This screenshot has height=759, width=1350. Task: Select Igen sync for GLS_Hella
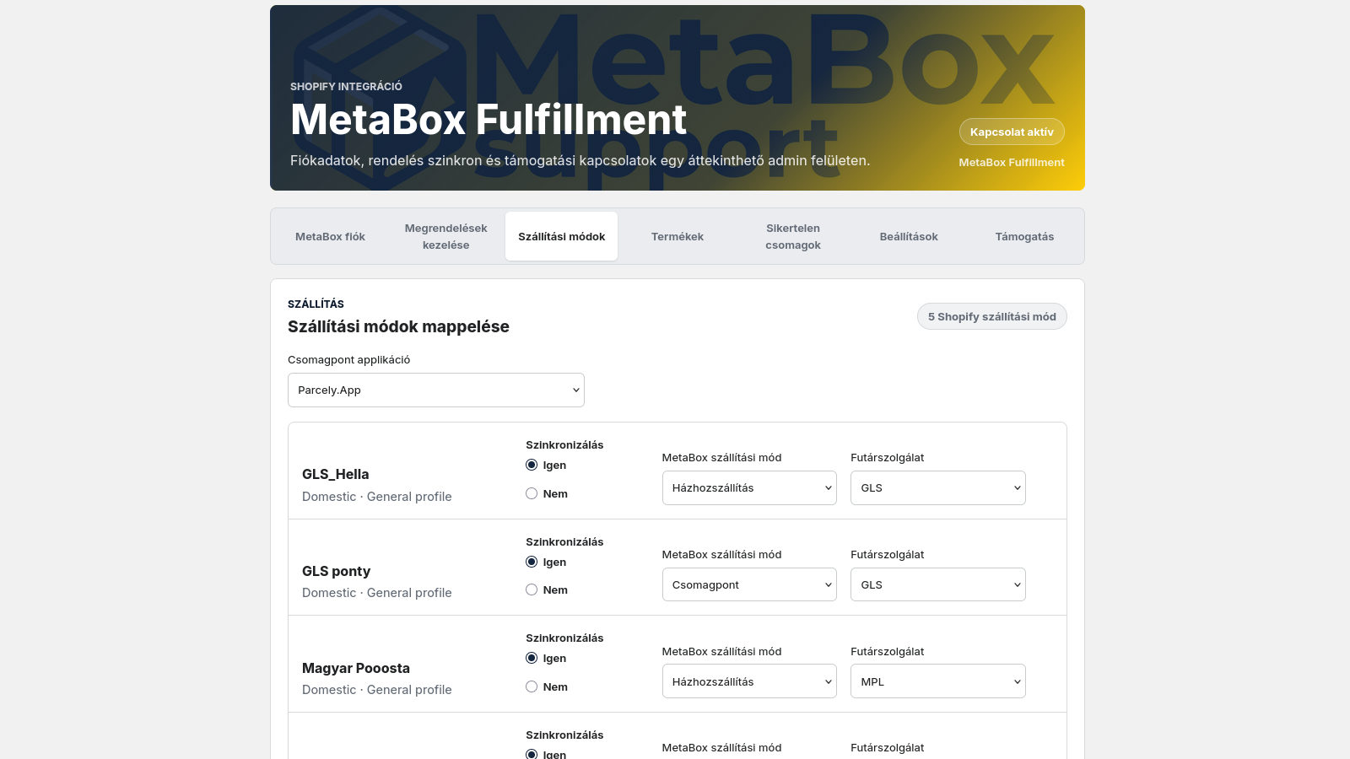(532, 465)
